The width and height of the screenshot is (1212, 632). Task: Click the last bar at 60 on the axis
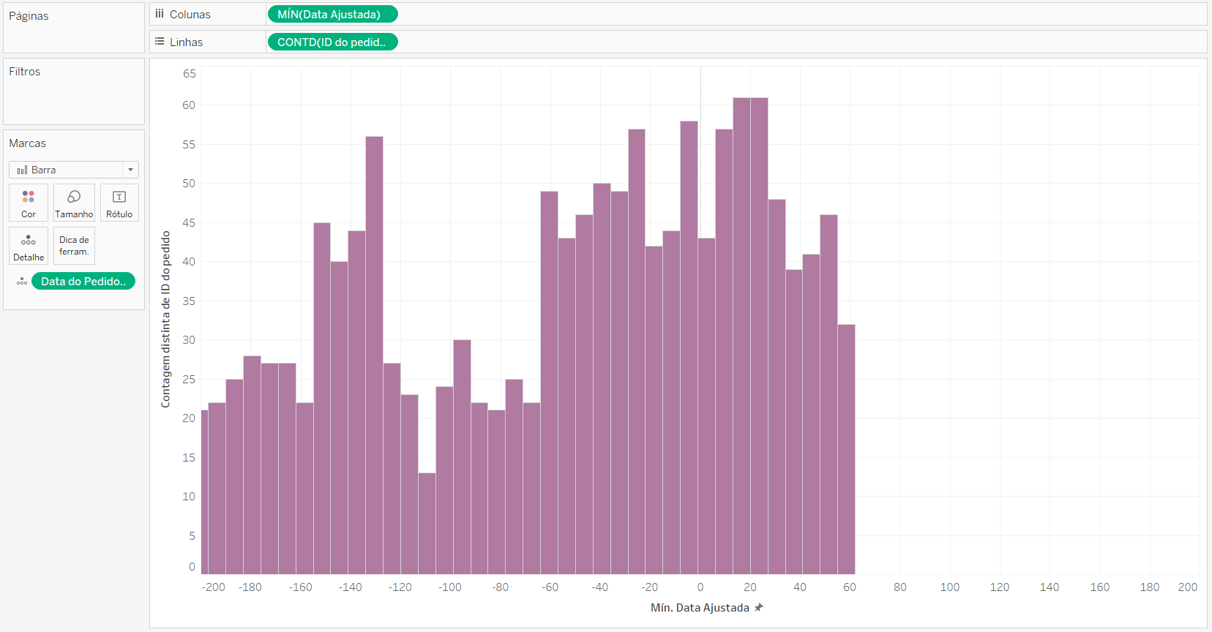tap(847, 449)
